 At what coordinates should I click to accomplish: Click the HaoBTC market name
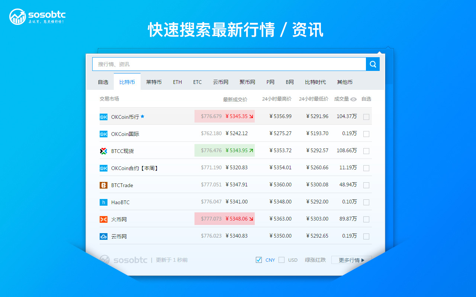click(x=120, y=202)
